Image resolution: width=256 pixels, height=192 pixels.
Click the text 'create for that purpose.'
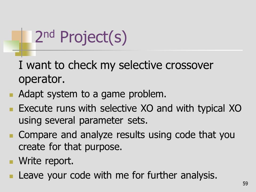pyautogui.click(x=70, y=147)
